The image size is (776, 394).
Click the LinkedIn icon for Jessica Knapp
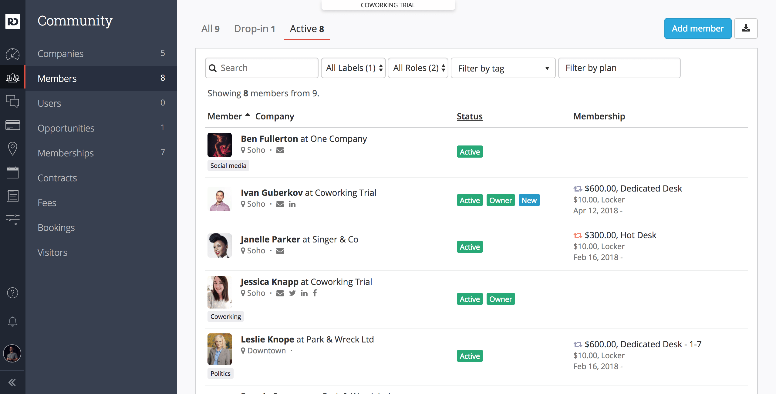(304, 293)
